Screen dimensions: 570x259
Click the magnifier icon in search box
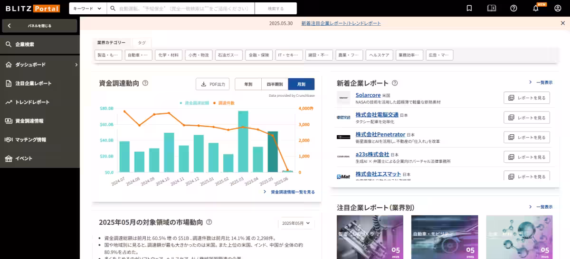point(113,8)
